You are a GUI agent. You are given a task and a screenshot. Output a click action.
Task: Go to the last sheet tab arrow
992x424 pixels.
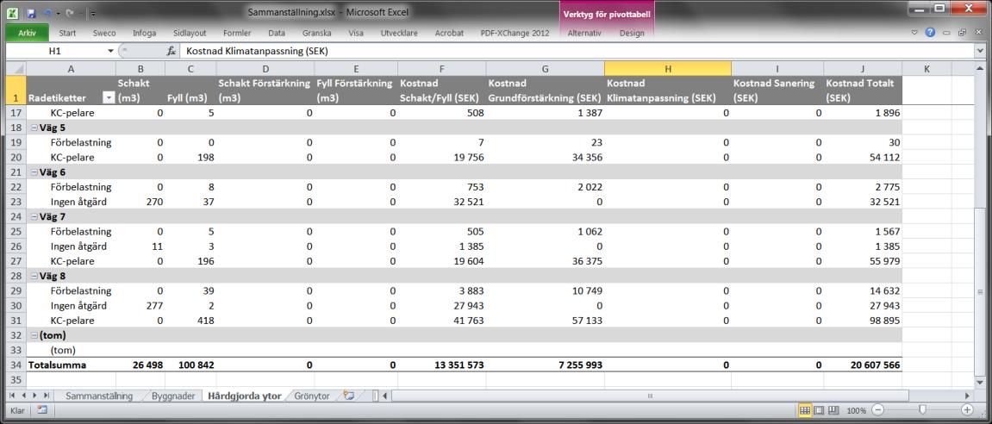point(47,396)
